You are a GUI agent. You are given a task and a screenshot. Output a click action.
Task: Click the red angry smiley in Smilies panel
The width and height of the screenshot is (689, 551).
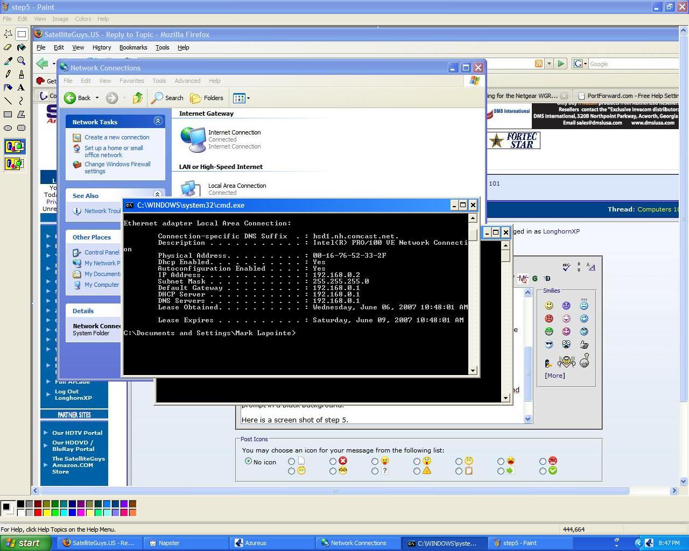549,319
